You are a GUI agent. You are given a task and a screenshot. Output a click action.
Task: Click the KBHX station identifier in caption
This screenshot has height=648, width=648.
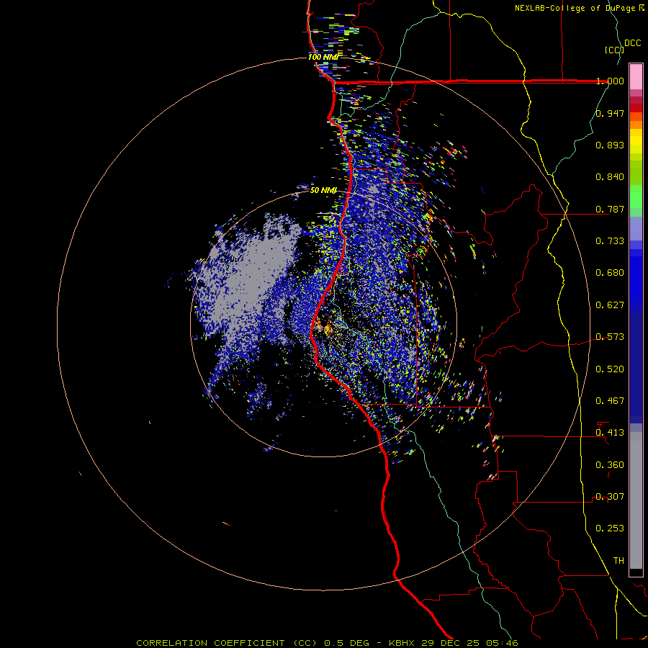[x=403, y=643]
